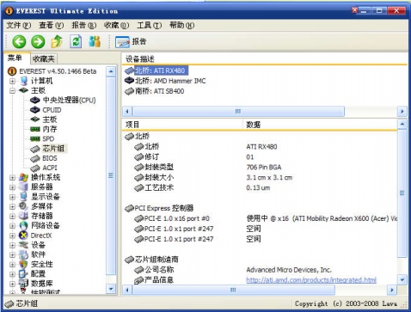
Task: Open the 帮助(H) menu
Action: [x=181, y=26]
